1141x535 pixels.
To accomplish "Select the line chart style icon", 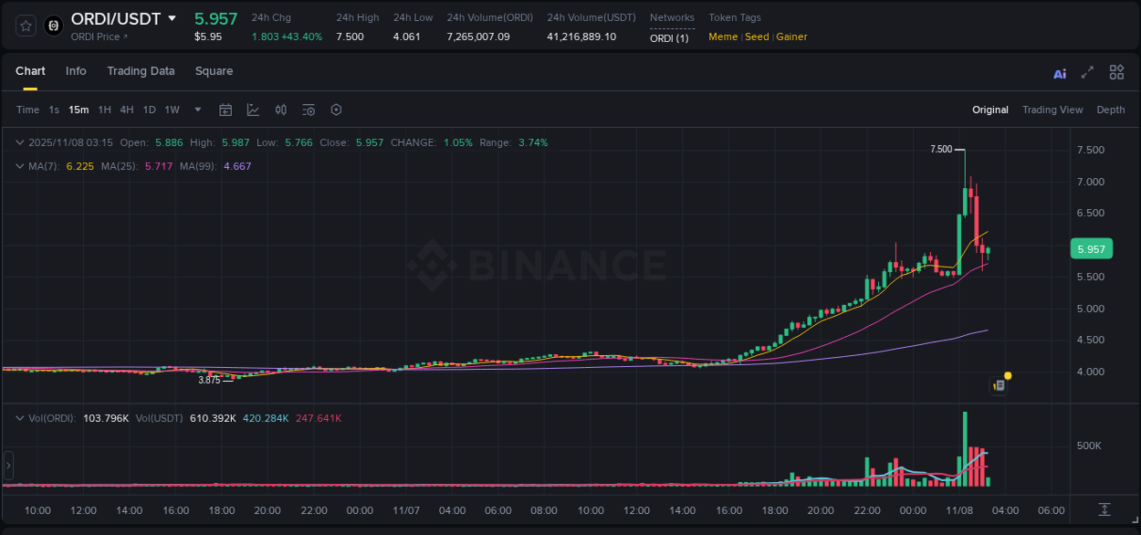I will [253, 110].
